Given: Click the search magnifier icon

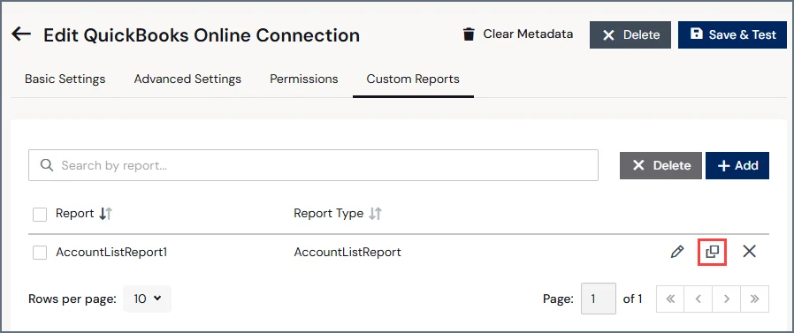Looking at the screenshot, I should (47, 165).
